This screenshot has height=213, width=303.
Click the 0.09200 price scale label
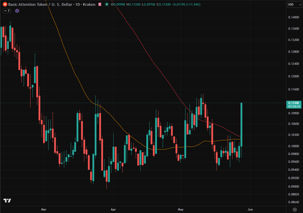(x=293, y=178)
